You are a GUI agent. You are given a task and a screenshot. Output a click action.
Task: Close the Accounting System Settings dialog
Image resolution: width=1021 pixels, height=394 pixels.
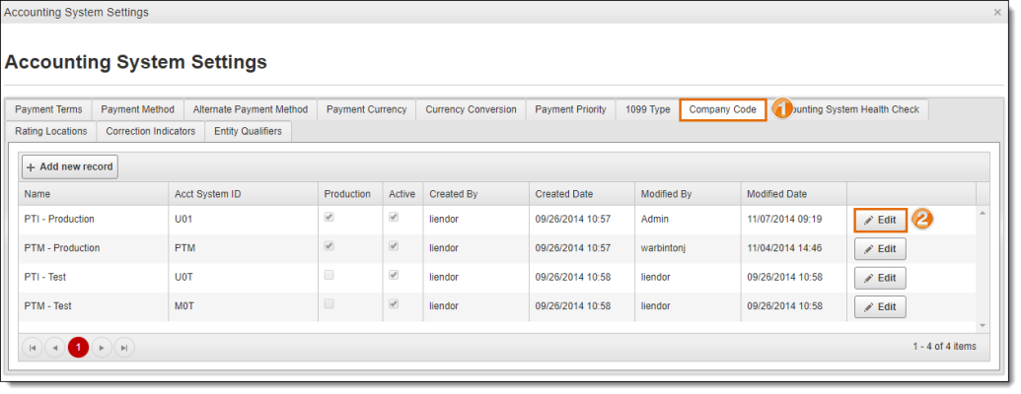(x=996, y=12)
